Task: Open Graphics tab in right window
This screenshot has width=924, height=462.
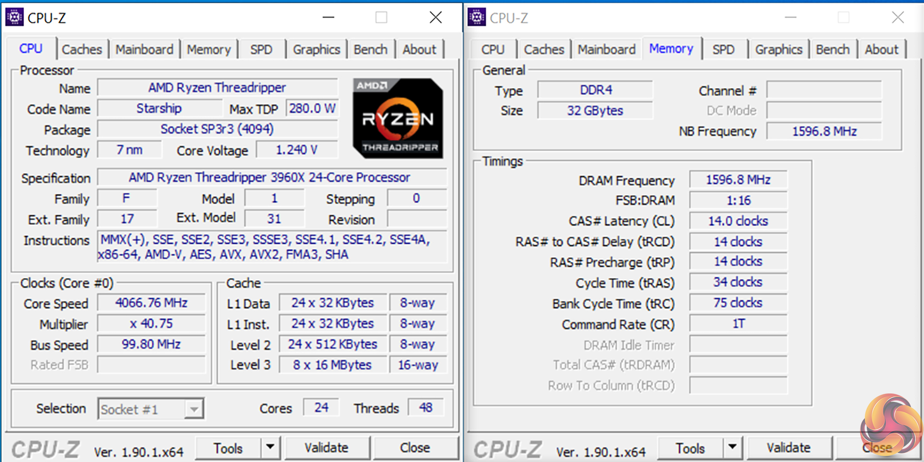Action: [779, 49]
